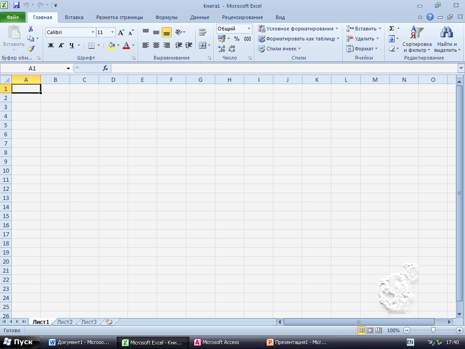Viewport: 465px width, 349px height.
Task: Open the Общий number format dropdown
Action: tap(249, 29)
